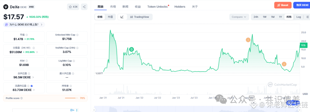Expand 流通供应量 83.73M DEXE chevron
The height and width of the screenshot is (112, 310).
[34, 90]
